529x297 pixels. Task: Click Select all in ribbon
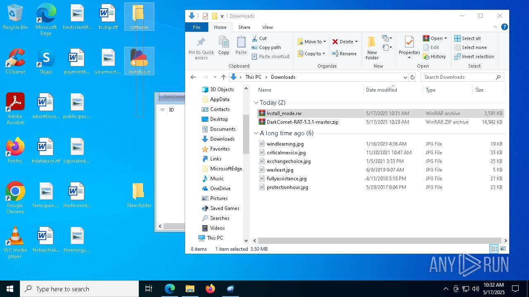pyautogui.click(x=467, y=38)
